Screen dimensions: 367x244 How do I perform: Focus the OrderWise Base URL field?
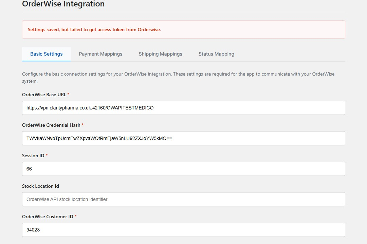click(183, 108)
